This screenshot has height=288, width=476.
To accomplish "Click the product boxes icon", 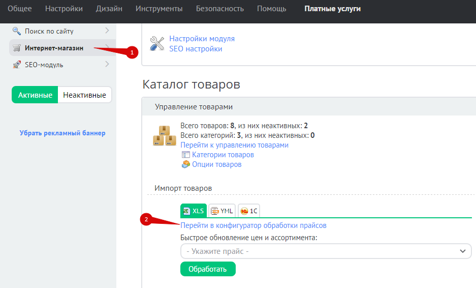I will click(x=165, y=136).
